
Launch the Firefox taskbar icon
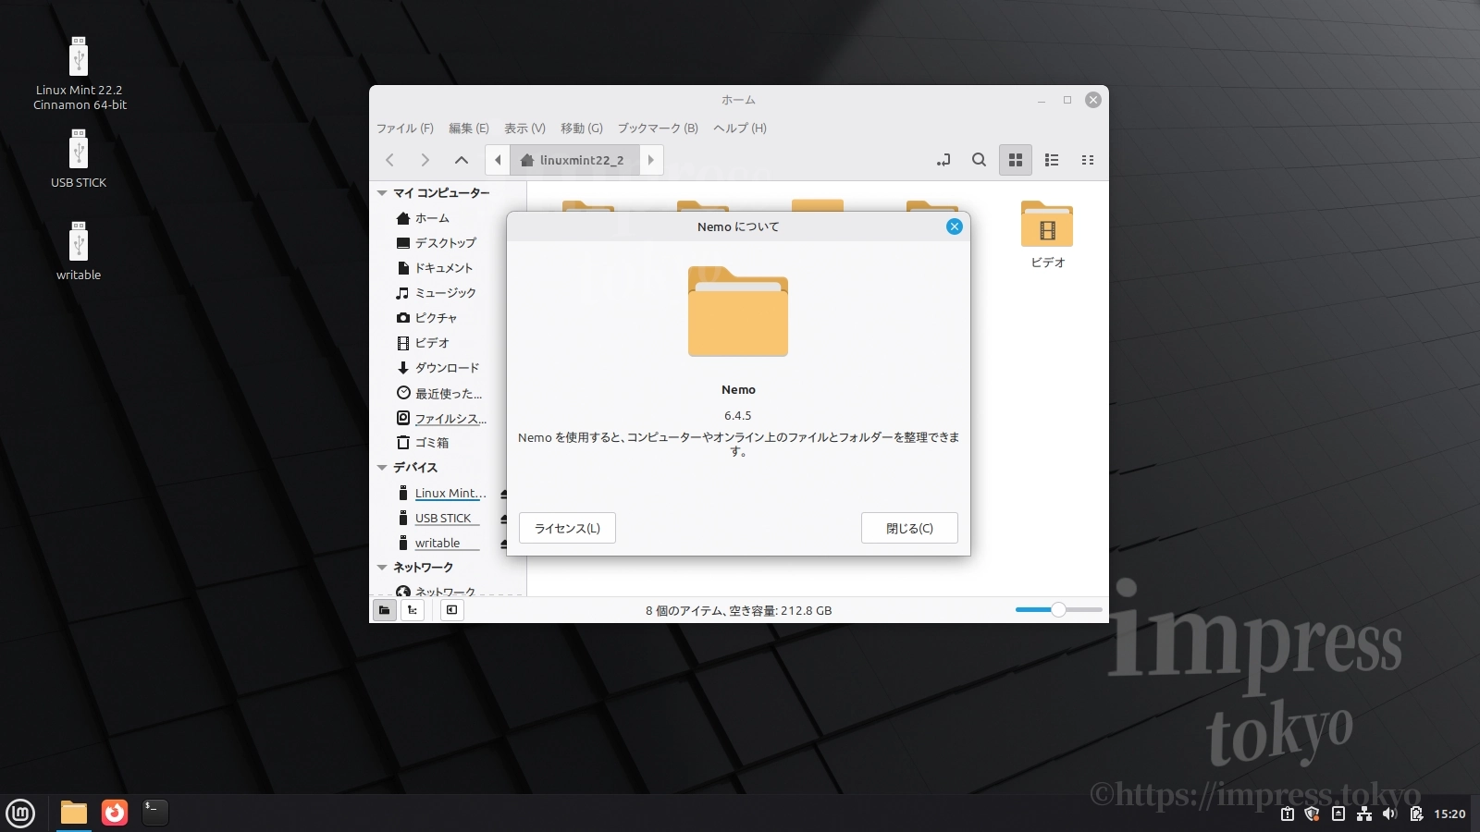coord(115,813)
